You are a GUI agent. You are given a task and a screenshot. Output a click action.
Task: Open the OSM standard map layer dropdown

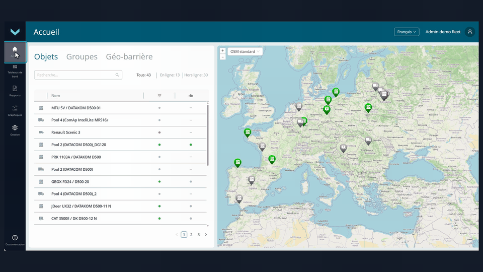[245, 51]
